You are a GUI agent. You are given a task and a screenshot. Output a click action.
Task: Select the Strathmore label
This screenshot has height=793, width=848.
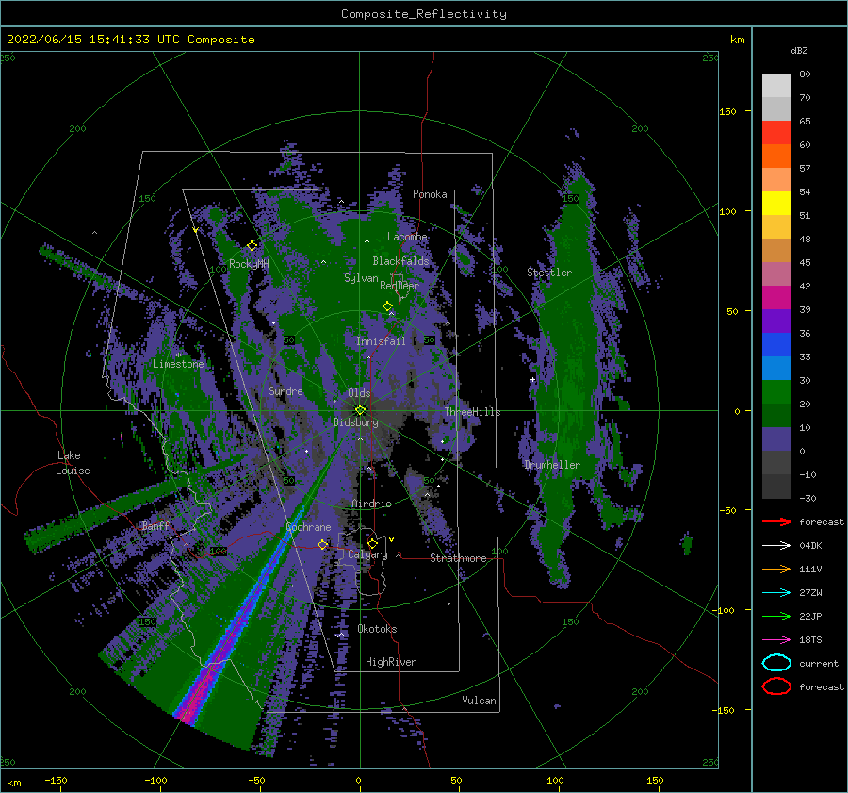click(458, 558)
